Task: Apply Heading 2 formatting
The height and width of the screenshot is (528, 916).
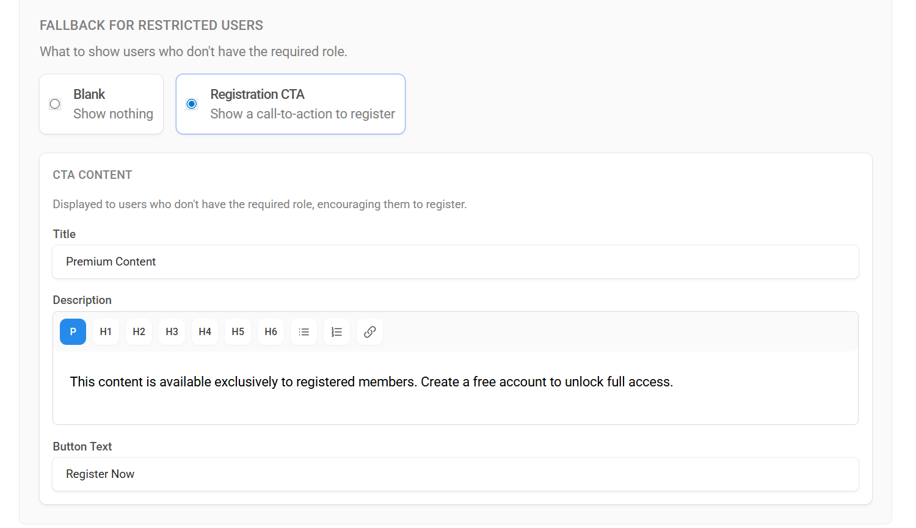Action: pos(139,331)
